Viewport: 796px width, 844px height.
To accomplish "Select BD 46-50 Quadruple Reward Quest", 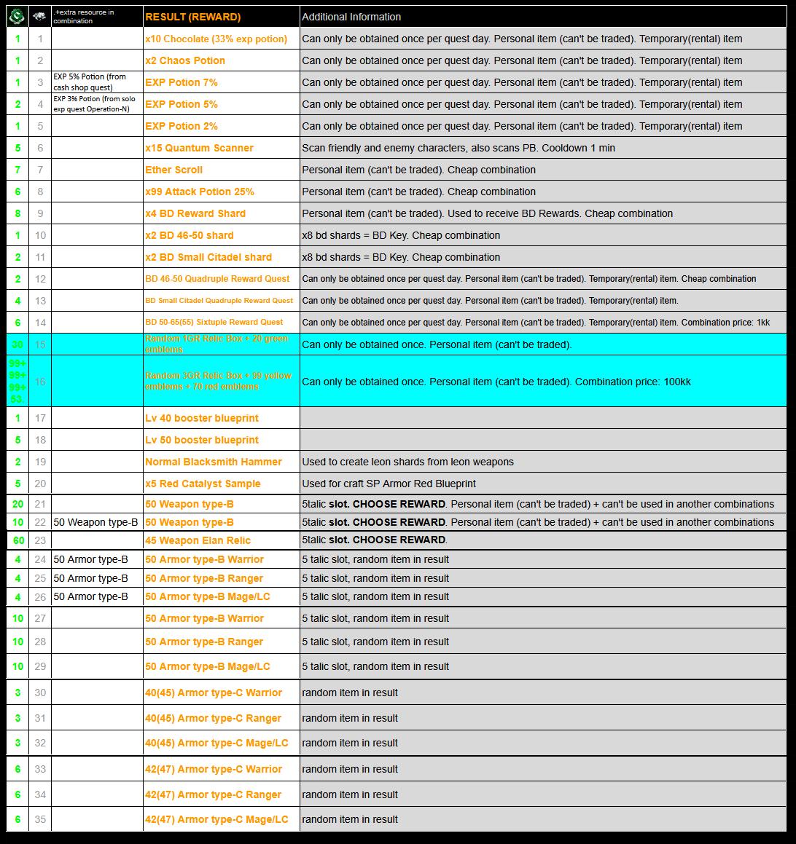I will [217, 279].
